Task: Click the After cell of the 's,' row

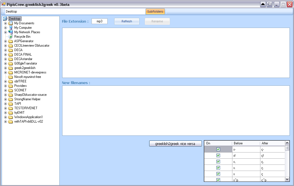Action: (272, 162)
